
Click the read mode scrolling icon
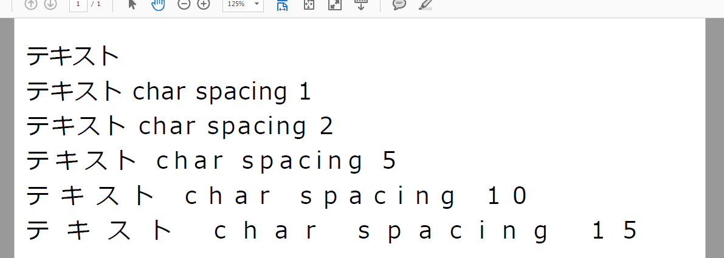(361, 5)
